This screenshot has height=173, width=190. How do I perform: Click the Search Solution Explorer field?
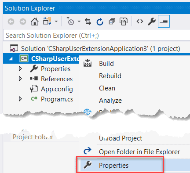pos(97,36)
